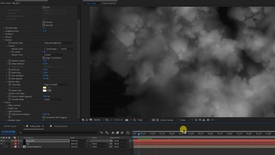Open the Texture Layer Source dropdown

(x=68, y=49)
